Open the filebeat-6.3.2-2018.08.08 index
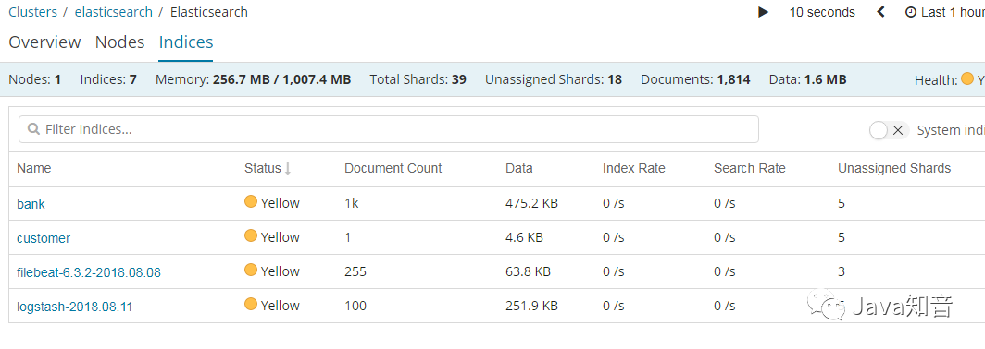Screen dimensions: 985x349 (89, 272)
